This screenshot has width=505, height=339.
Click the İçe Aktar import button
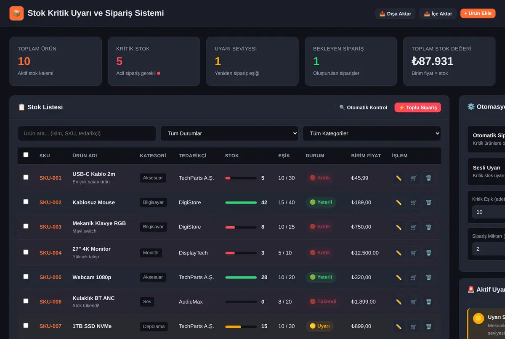(x=438, y=13)
